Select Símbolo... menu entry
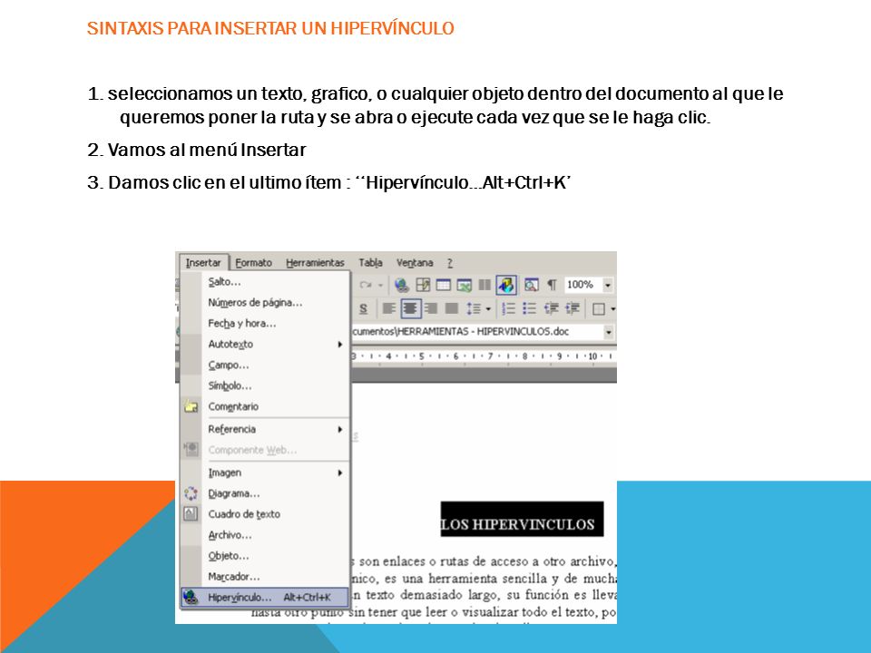871x653 pixels. click(266, 386)
